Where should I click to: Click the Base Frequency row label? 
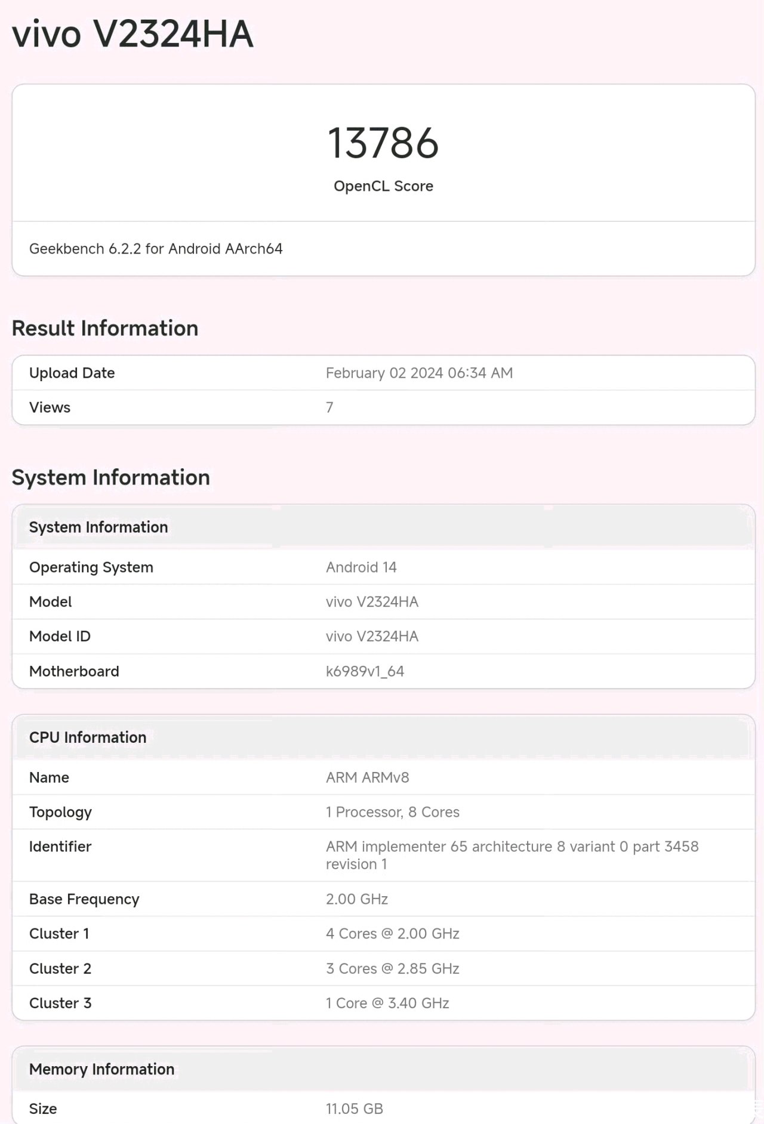point(84,899)
